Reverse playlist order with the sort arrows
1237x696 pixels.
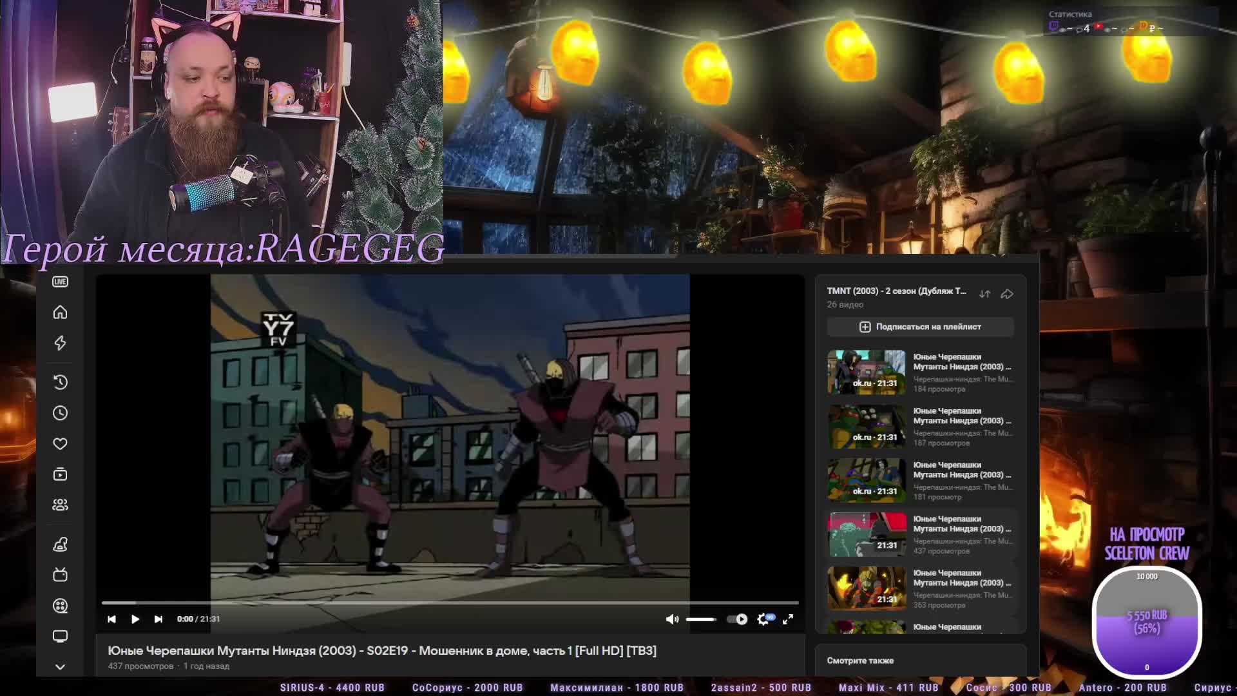click(x=984, y=295)
